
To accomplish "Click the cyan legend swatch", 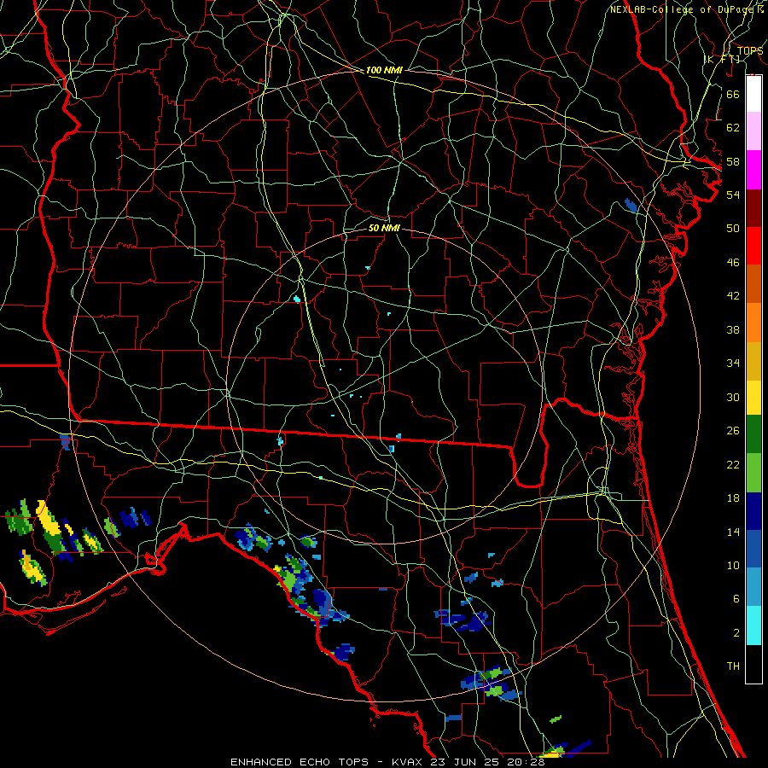I will pyautogui.click(x=753, y=625).
